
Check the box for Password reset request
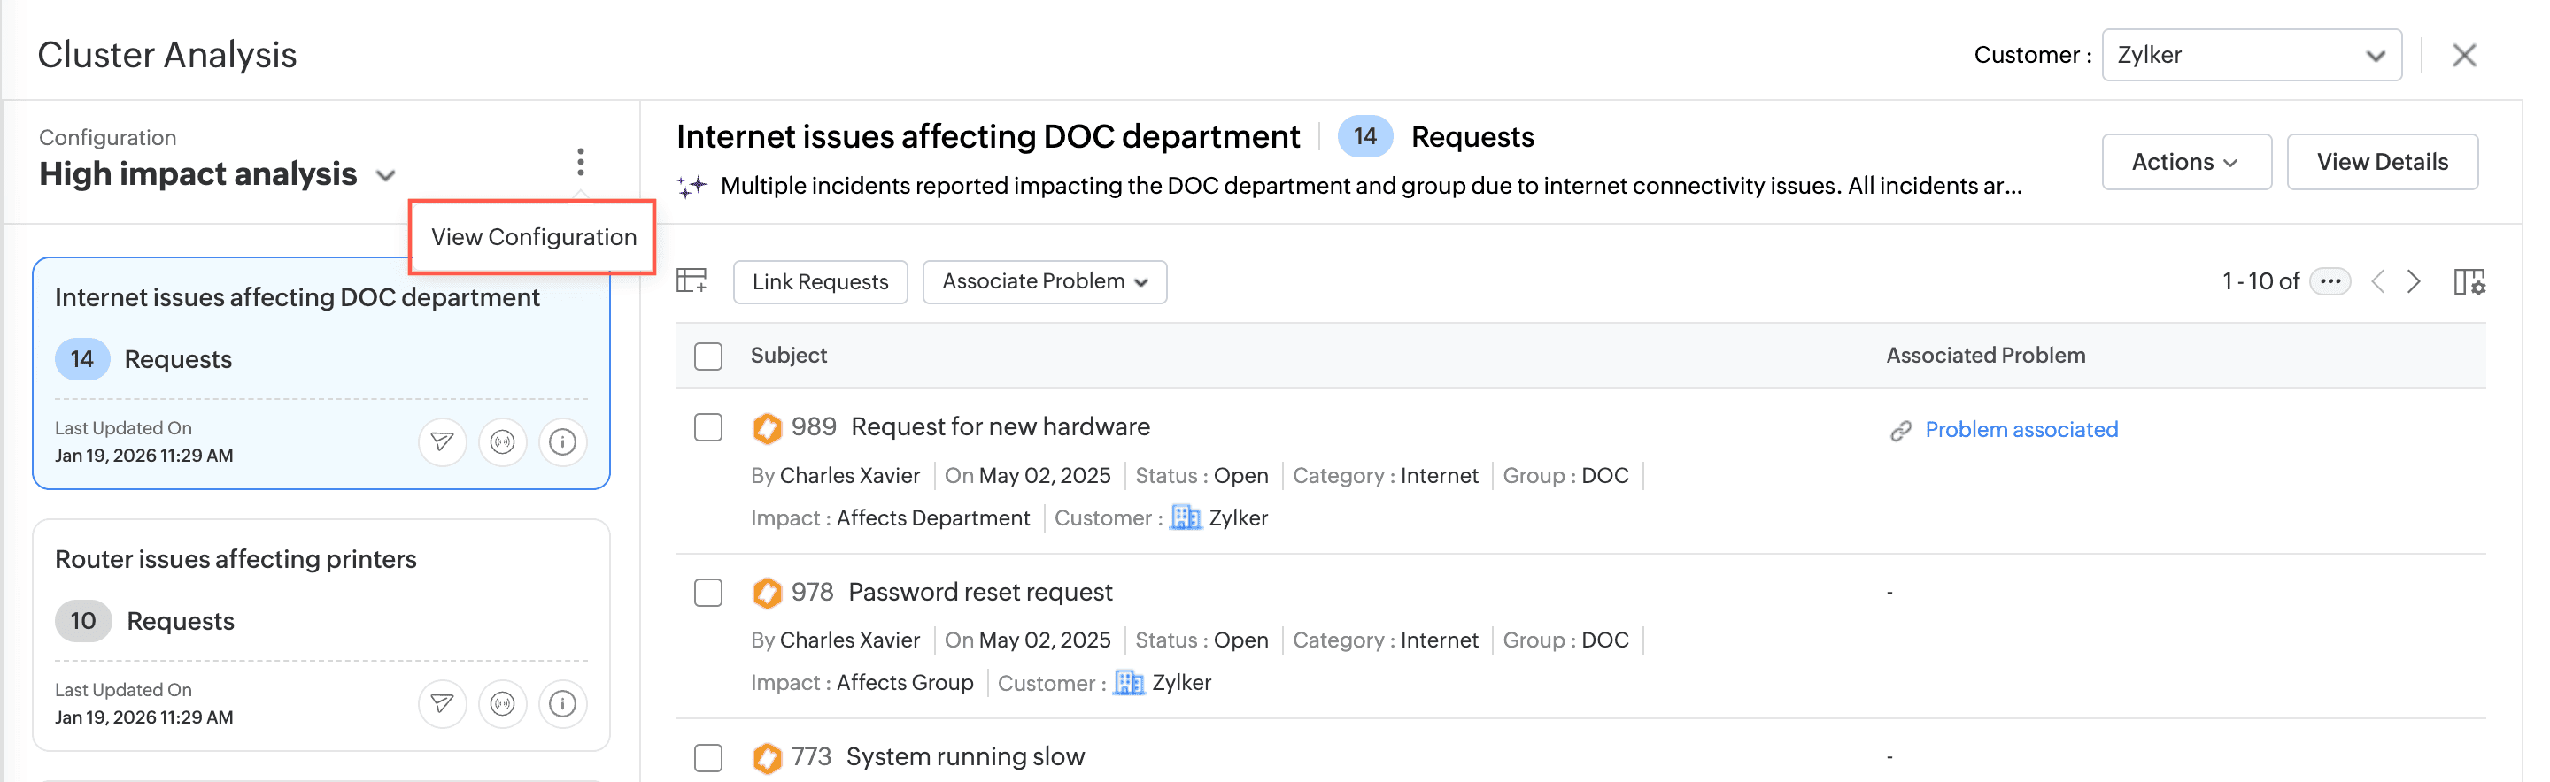[707, 594]
